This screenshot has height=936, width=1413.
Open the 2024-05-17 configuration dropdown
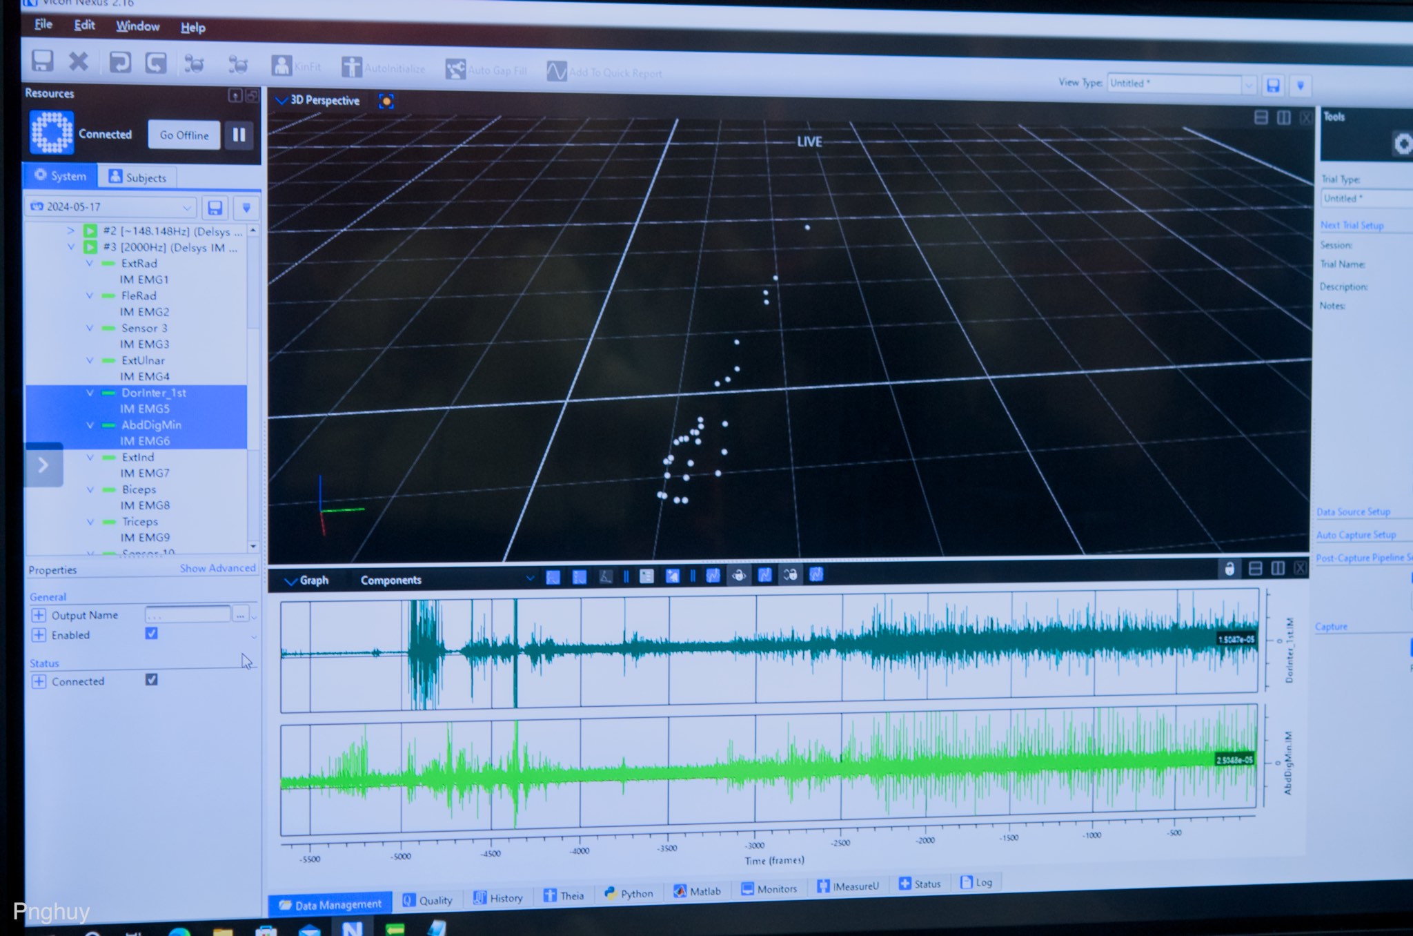tap(186, 207)
